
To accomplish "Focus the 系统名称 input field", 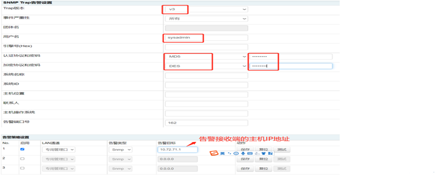I will pyautogui.click(x=206, y=75).
